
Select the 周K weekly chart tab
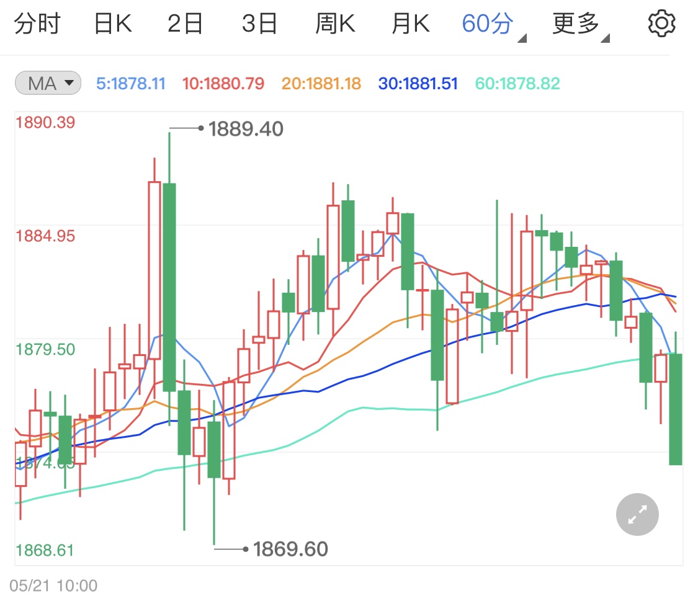pyautogui.click(x=335, y=24)
